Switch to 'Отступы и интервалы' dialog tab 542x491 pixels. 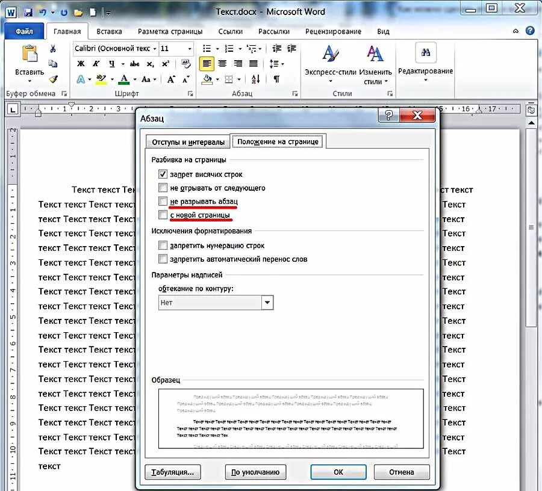(x=188, y=142)
